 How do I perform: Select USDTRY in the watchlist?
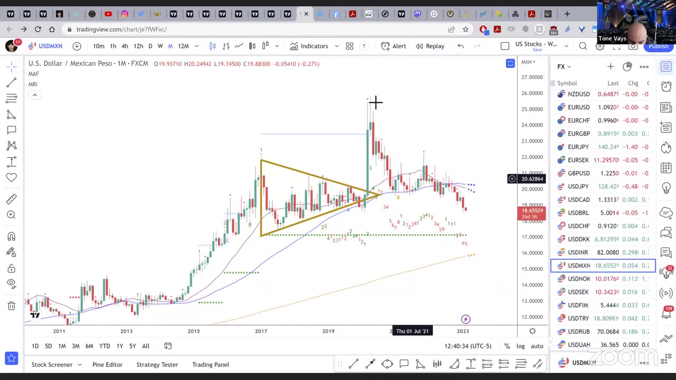pos(603,318)
